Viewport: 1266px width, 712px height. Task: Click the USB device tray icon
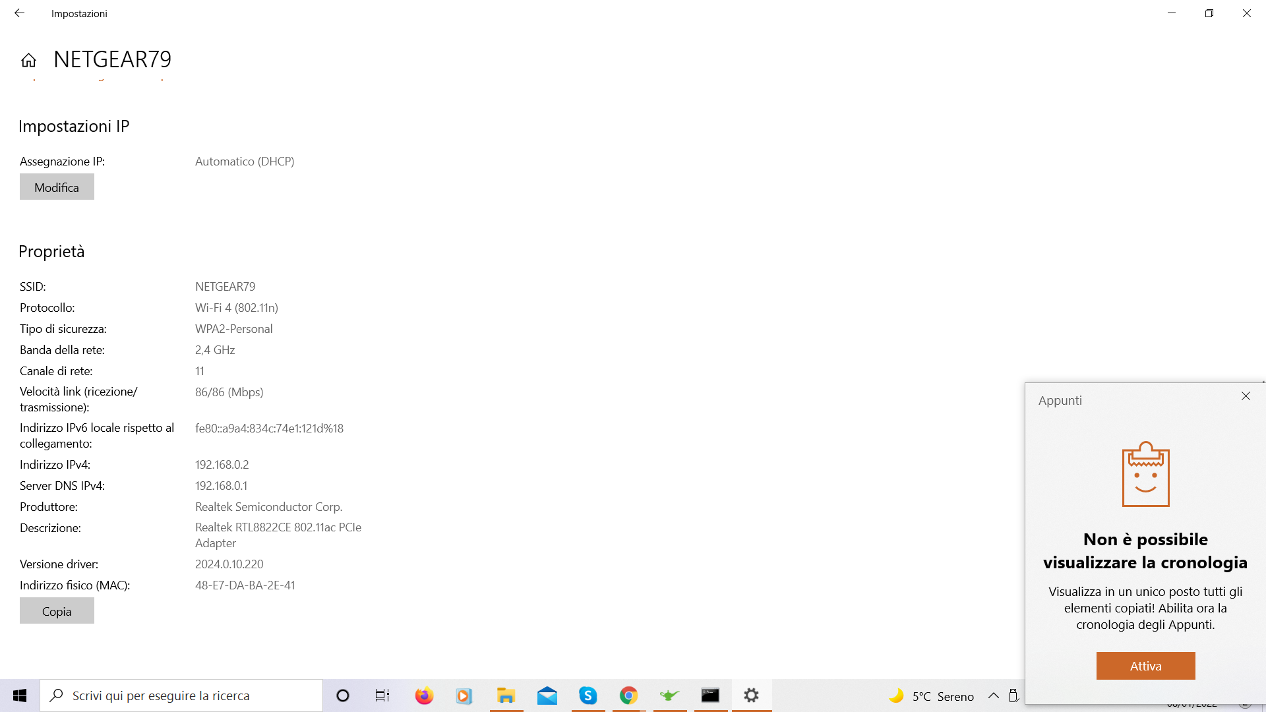[1014, 696]
